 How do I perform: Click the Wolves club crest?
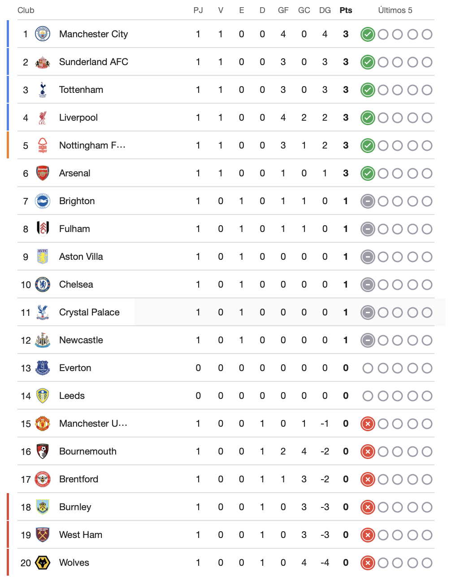click(43, 563)
